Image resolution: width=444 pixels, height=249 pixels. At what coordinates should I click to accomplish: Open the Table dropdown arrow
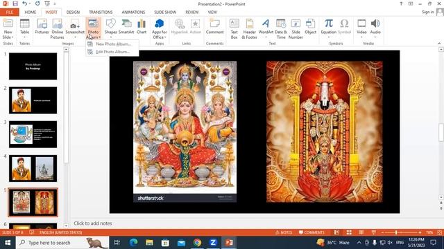[25, 37]
